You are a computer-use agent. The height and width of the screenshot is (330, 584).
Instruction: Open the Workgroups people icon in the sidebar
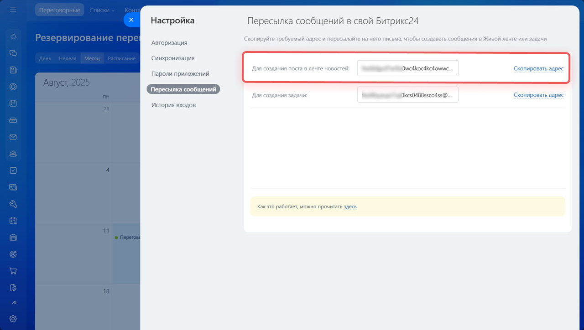coord(13,154)
